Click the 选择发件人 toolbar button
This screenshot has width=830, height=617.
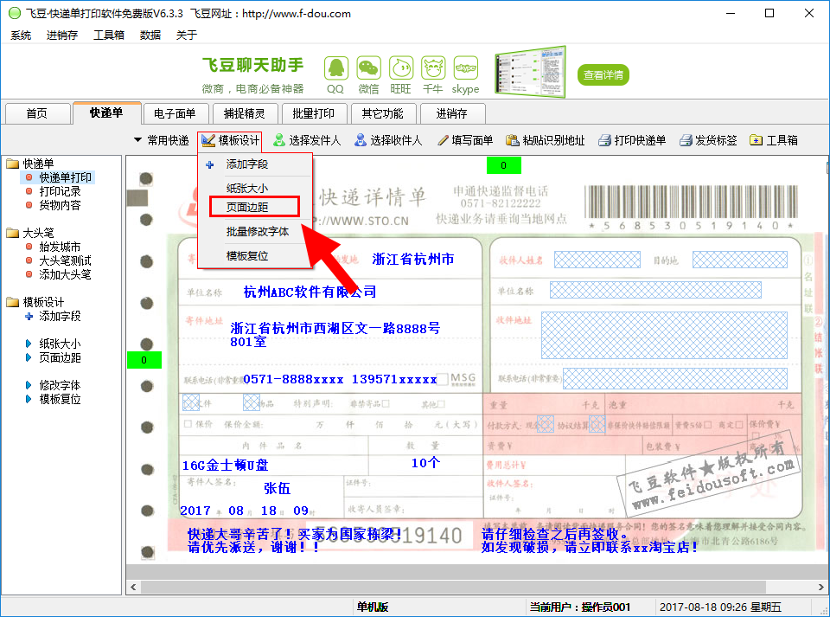tap(307, 140)
